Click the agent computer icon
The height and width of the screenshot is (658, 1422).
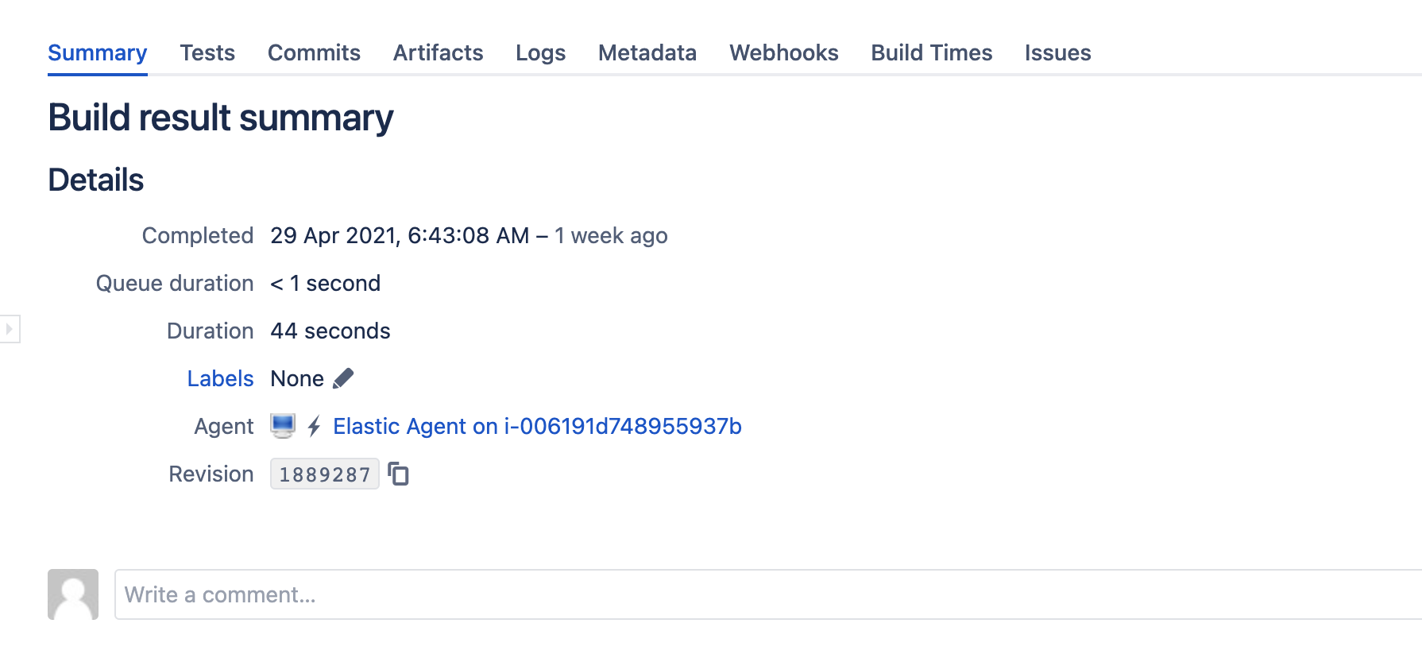click(x=284, y=426)
